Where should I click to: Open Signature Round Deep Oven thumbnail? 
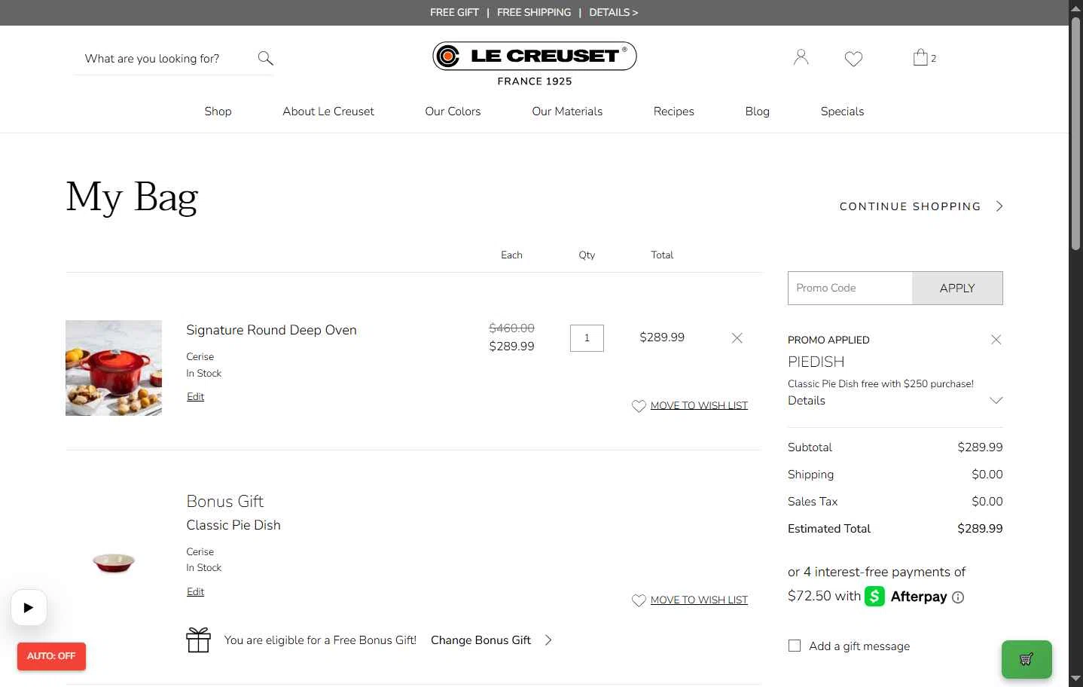tap(114, 368)
